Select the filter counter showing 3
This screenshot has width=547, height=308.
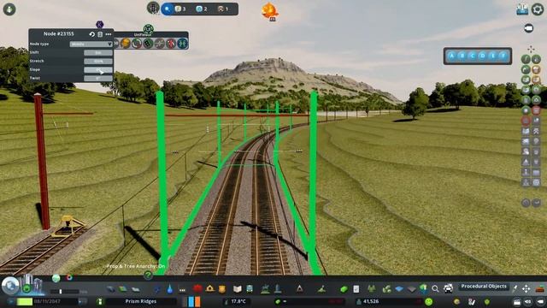click(x=180, y=9)
